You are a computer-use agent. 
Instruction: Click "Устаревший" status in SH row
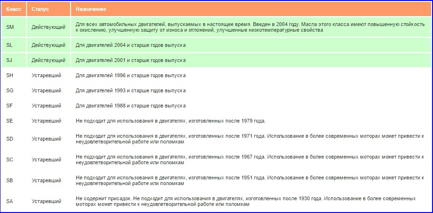[46, 75]
